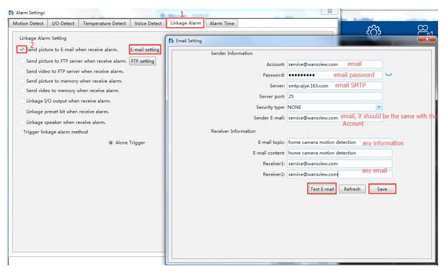
Task: Click the E-mail content field
Action: pyautogui.click(x=340, y=153)
